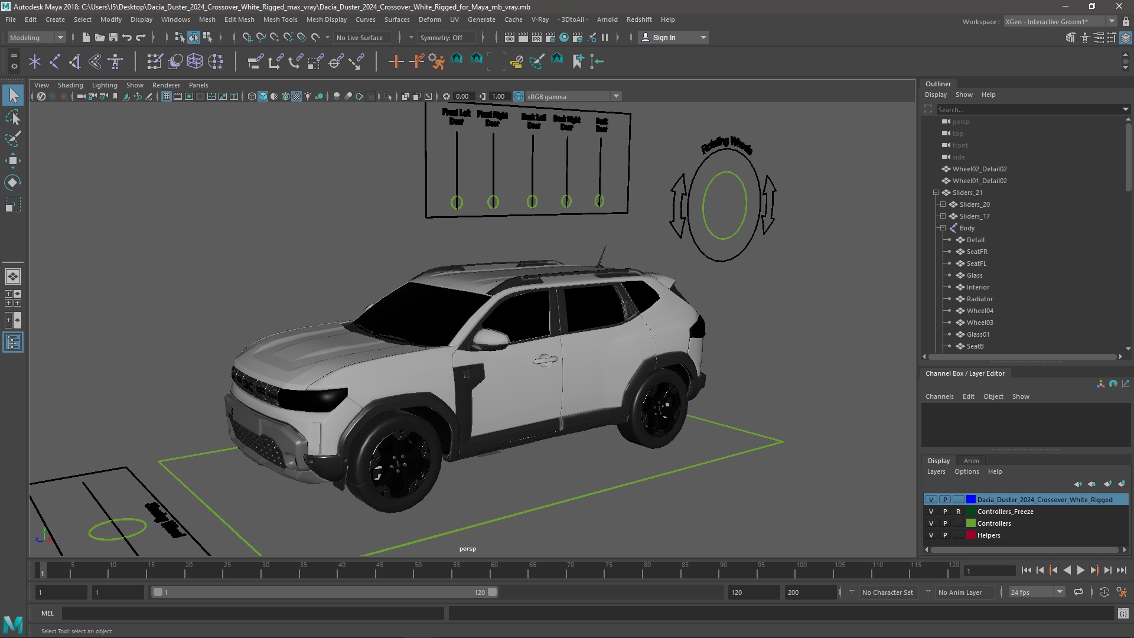Click the orange plus shelf icon
The image size is (1134, 638).
[396, 61]
